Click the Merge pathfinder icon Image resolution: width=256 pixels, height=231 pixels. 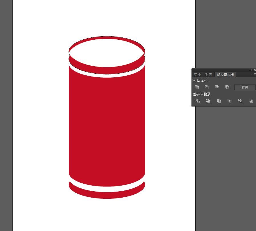coord(219,101)
